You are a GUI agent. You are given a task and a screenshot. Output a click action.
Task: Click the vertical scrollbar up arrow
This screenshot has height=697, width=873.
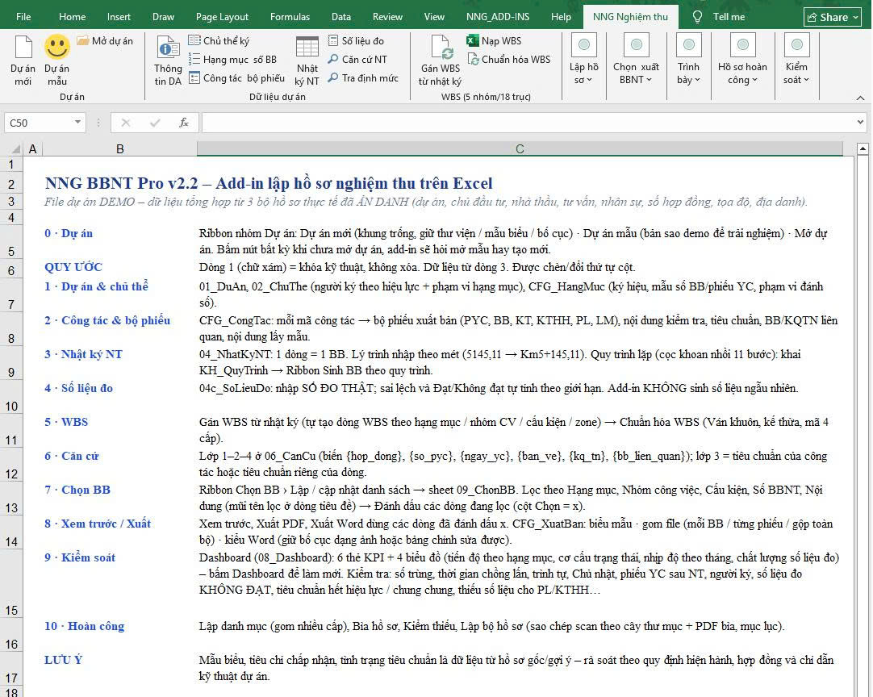(x=863, y=148)
